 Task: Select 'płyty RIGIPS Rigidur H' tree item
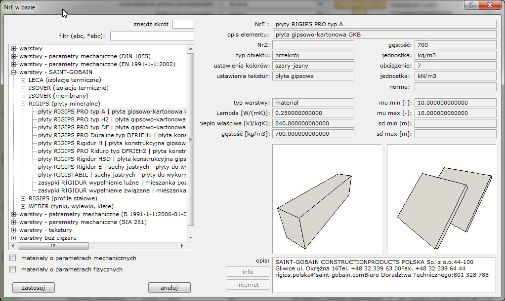112,143
